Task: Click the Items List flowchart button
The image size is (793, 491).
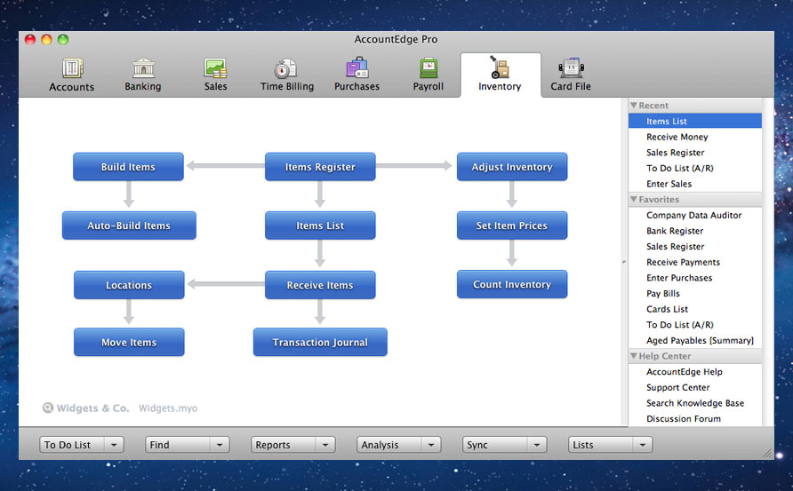Action: click(320, 226)
